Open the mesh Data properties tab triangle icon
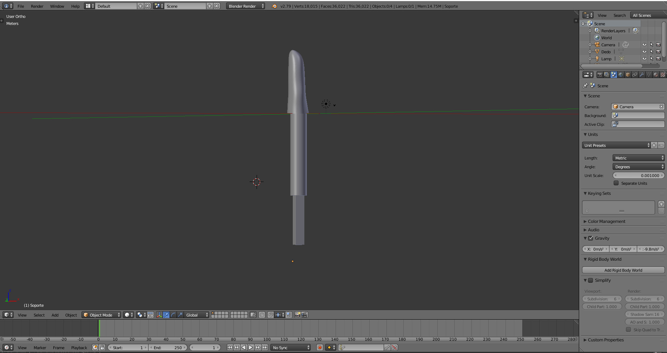 649,75
